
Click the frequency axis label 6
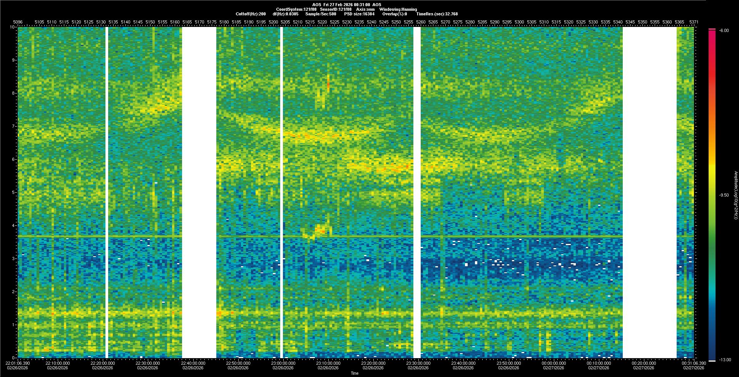pos(14,159)
